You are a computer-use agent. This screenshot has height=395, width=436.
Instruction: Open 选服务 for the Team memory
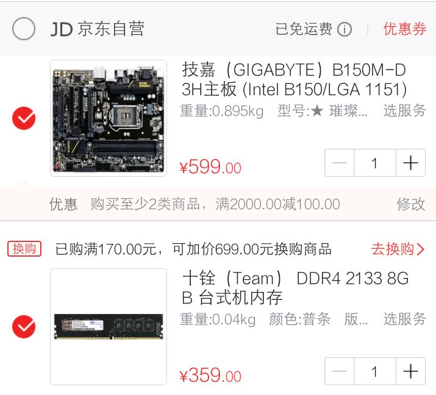click(x=404, y=319)
